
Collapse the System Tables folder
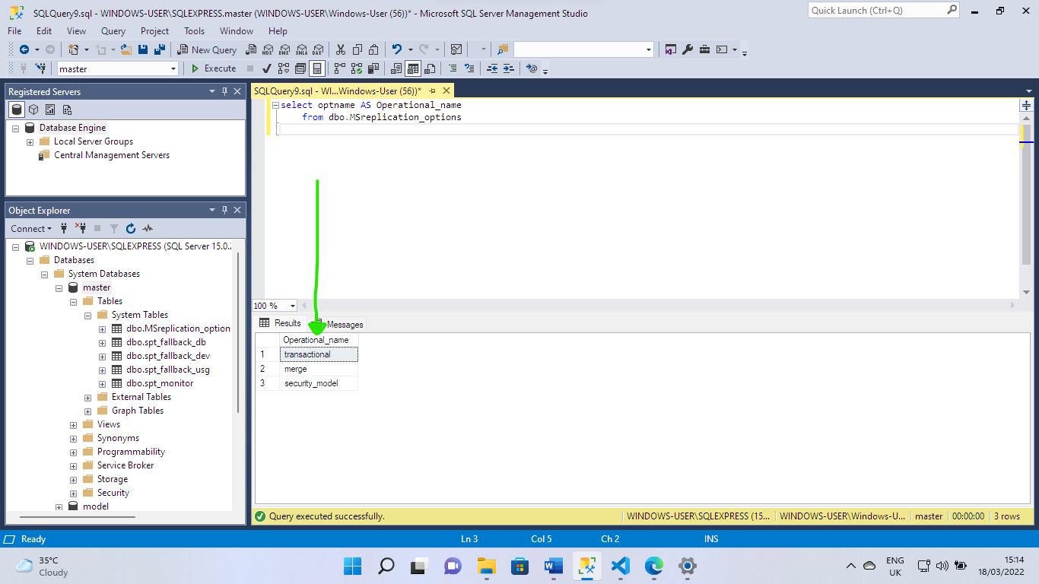click(87, 315)
